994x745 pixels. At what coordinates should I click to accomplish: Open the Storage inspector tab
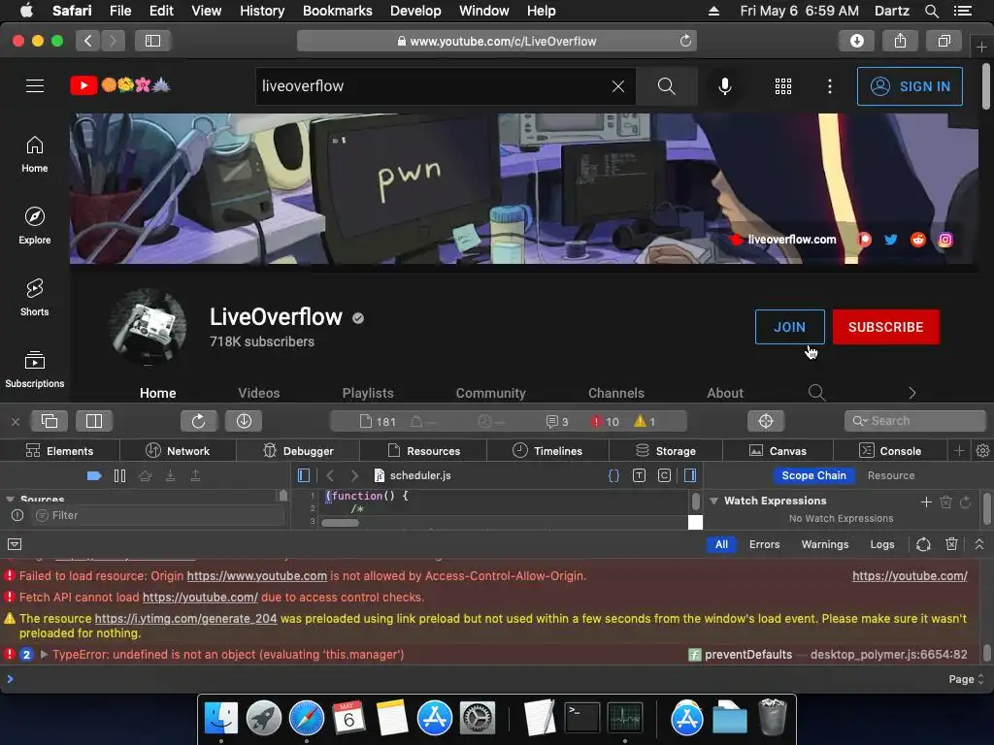666,451
